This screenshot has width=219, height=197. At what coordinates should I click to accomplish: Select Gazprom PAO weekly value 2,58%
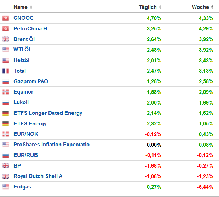click(x=206, y=81)
